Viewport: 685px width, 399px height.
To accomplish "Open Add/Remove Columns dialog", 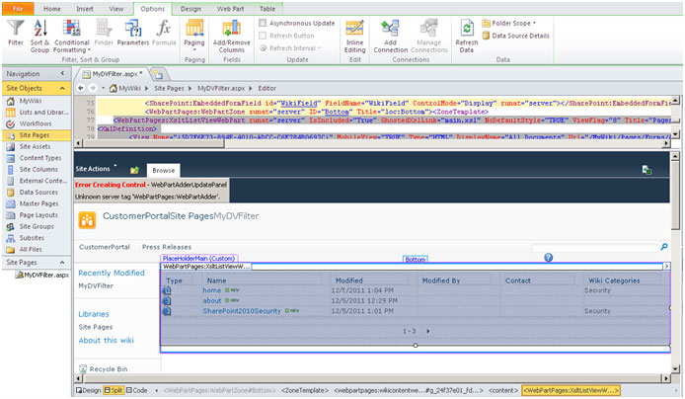I will [232, 37].
